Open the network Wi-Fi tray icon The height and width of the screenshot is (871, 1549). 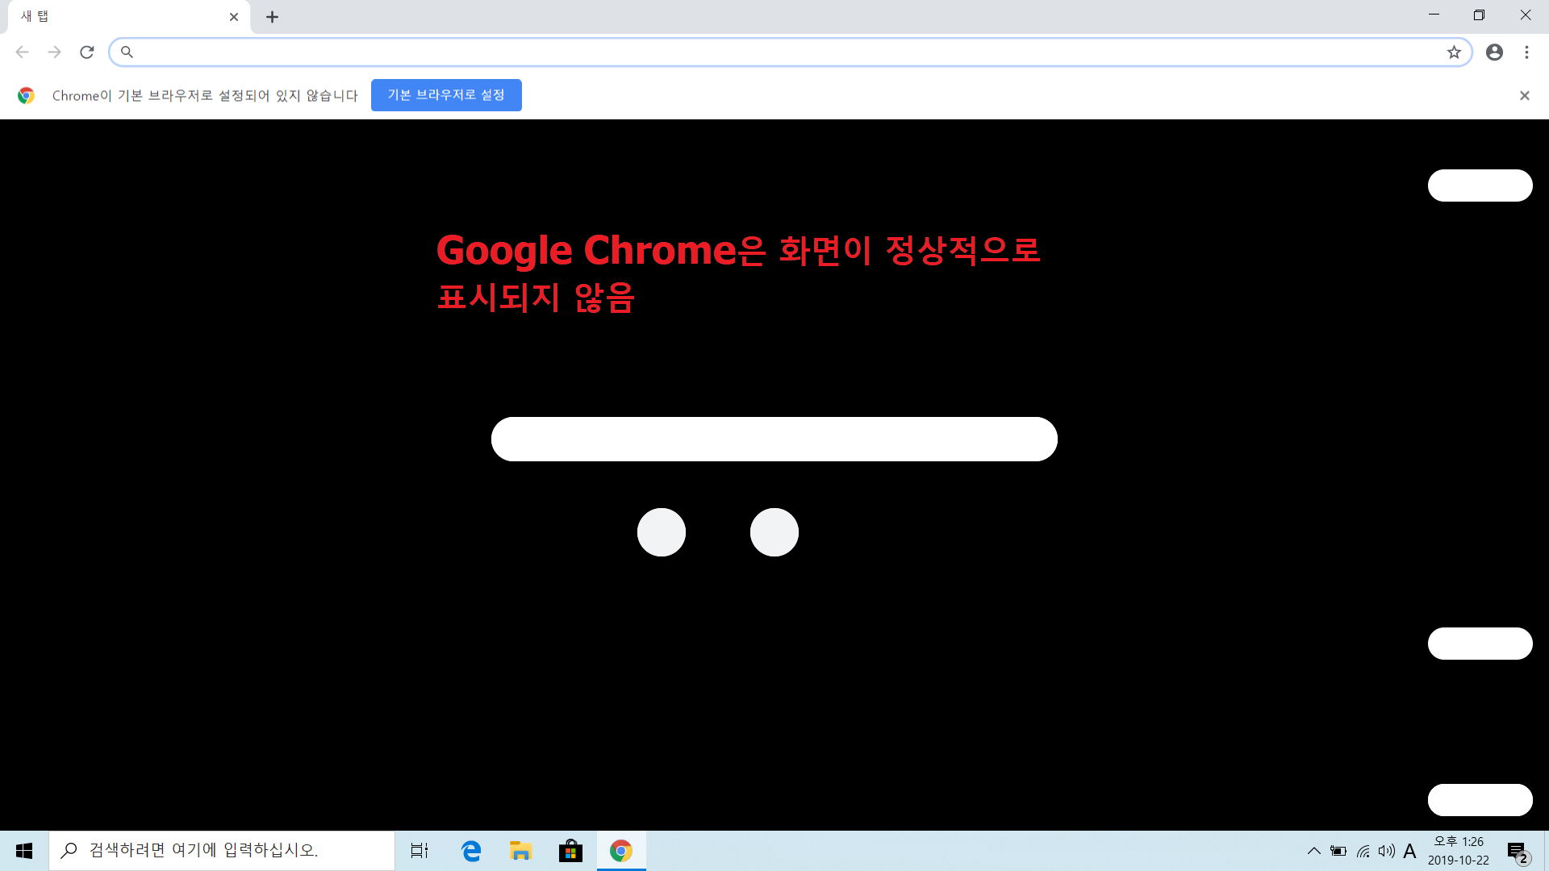1363,851
